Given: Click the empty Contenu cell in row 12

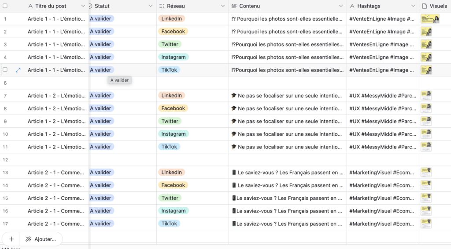Looking at the screenshot, I should (x=288, y=160).
